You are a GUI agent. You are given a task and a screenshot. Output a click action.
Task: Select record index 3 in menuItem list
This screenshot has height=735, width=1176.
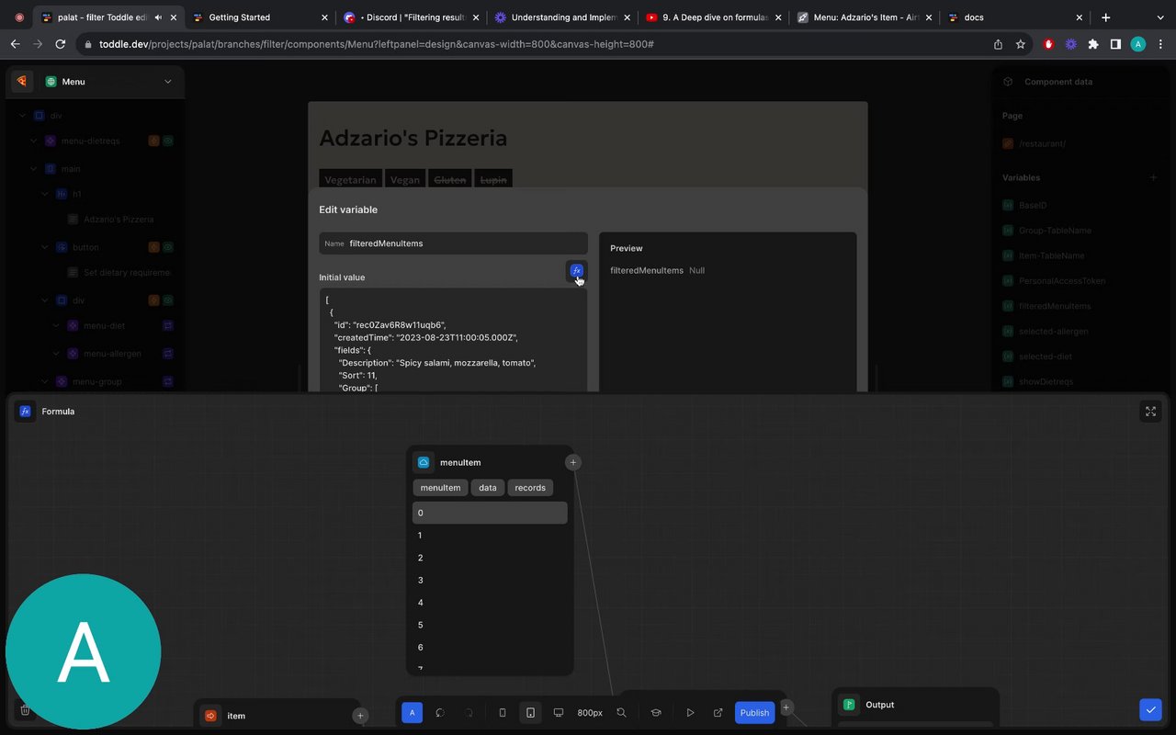[490, 580]
